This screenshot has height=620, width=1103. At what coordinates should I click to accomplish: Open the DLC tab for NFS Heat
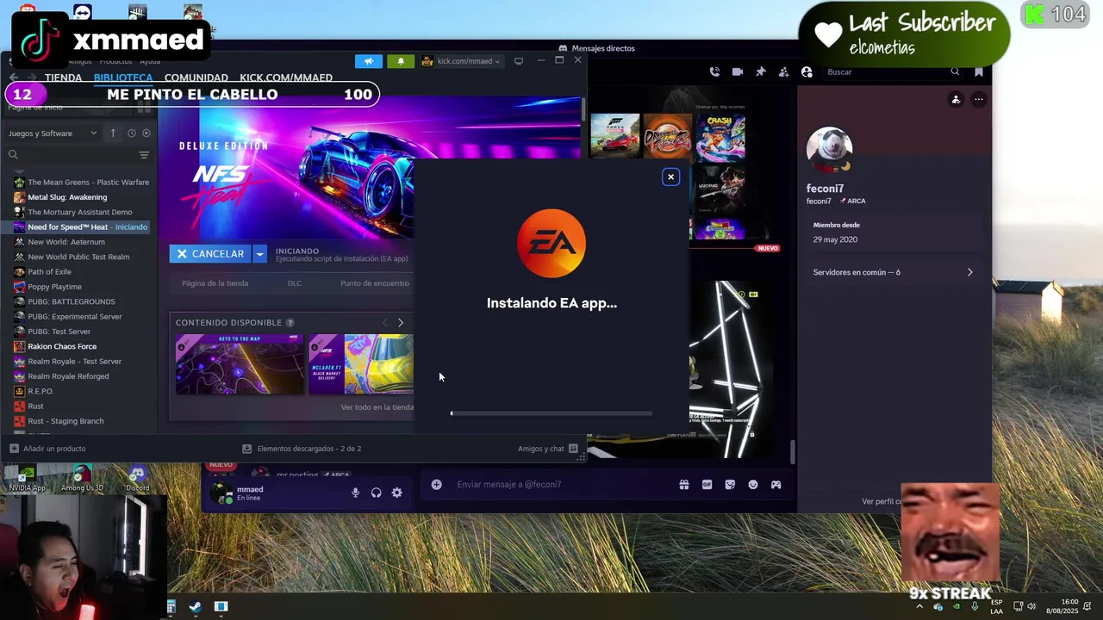295,283
